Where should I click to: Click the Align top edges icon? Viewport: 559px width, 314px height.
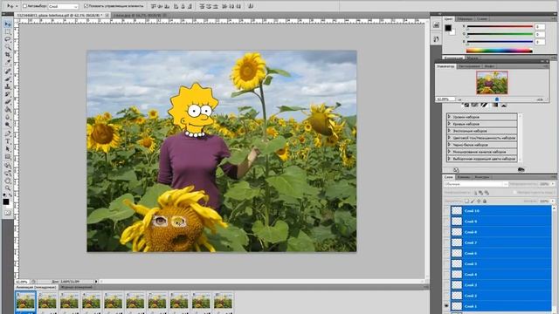(154, 6)
